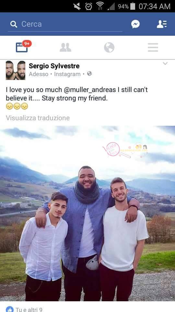View likes list Tu e altri 9
Screen dimensions: 175x312
click(29, 309)
